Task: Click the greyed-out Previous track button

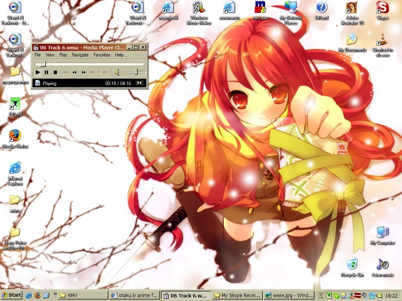Action: [66, 73]
